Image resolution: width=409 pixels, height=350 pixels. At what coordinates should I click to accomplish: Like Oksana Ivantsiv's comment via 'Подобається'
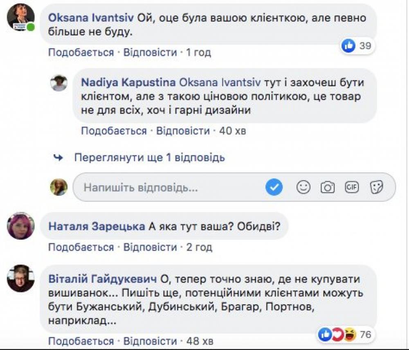[x=81, y=52]
